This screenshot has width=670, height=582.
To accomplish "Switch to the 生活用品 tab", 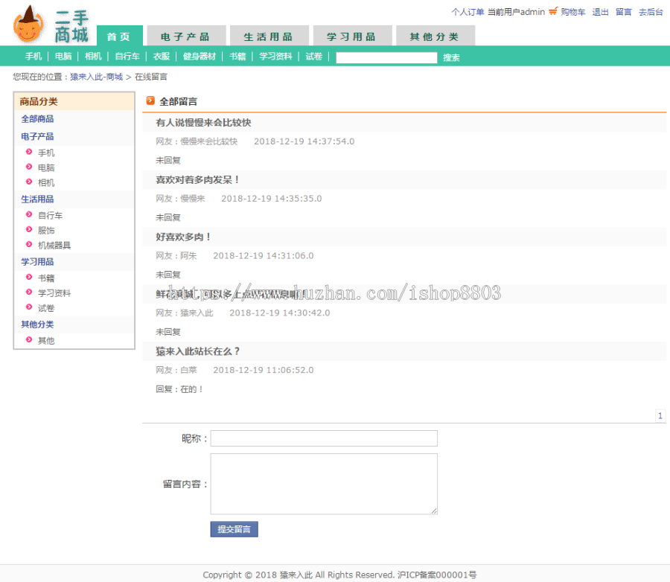I will click(x=269, y=36).
